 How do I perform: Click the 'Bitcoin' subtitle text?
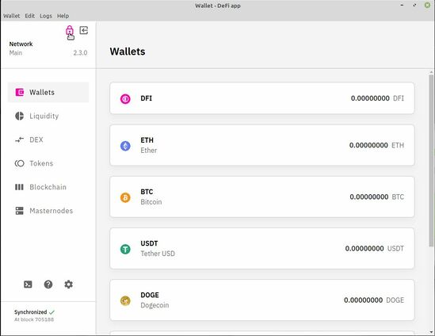[x=151, y=202]
